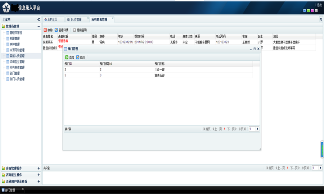Click the 地址 column header
This screenshot has height=194, width=324.
294,37
